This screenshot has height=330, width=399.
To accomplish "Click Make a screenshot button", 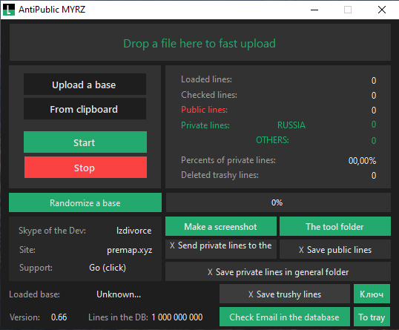I will (x=221, y=226).
